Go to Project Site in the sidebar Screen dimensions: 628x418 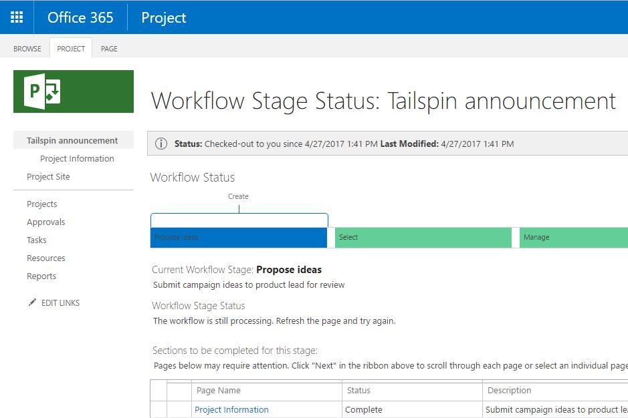click(x=48, y=176)
